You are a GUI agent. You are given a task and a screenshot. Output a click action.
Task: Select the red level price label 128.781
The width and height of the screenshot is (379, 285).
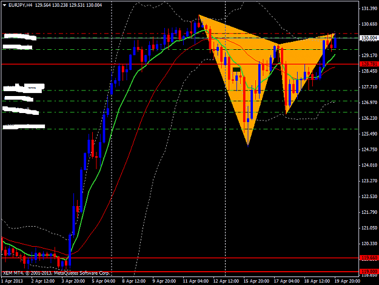pos(369,64)
